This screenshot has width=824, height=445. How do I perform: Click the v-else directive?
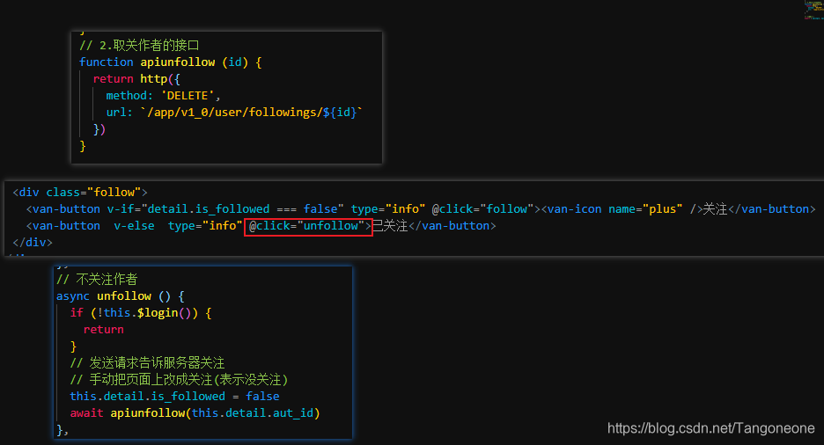[134, 226]
